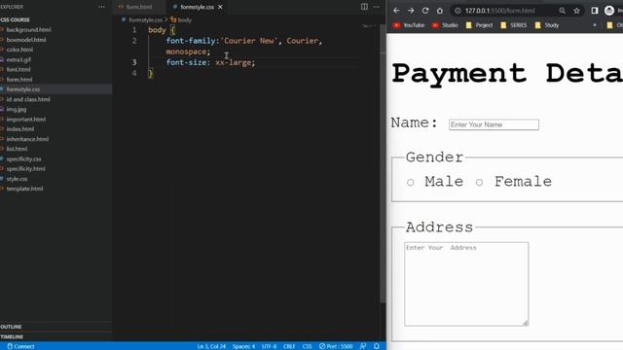Change encoding via UTF-8 status item

[269, 346]
